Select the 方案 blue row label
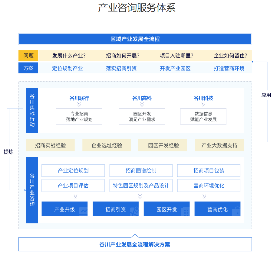This screenshot has width=277, height=255. pyautogui.click(x=28, y=68)
